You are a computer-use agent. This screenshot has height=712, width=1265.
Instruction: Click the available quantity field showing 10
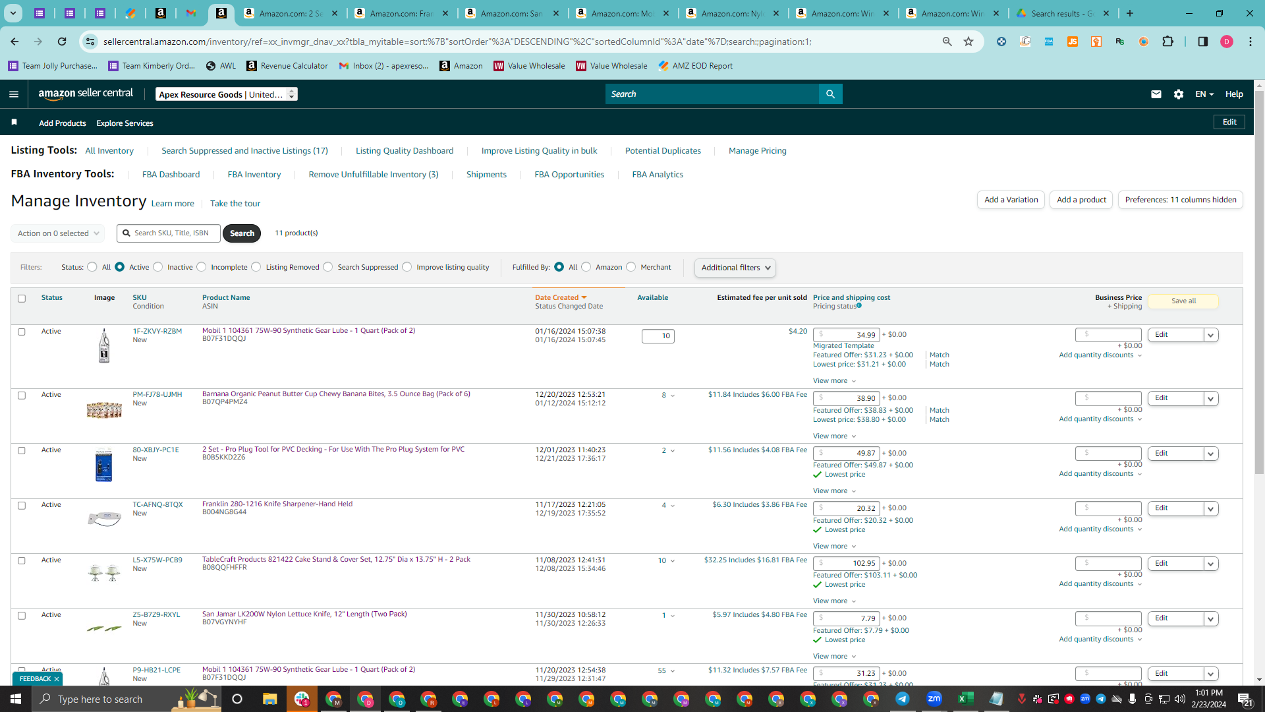(658, 336)
